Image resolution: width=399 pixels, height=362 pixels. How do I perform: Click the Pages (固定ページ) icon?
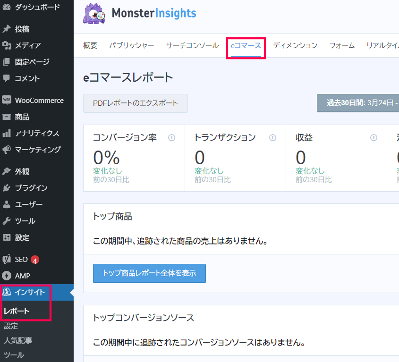7,62
